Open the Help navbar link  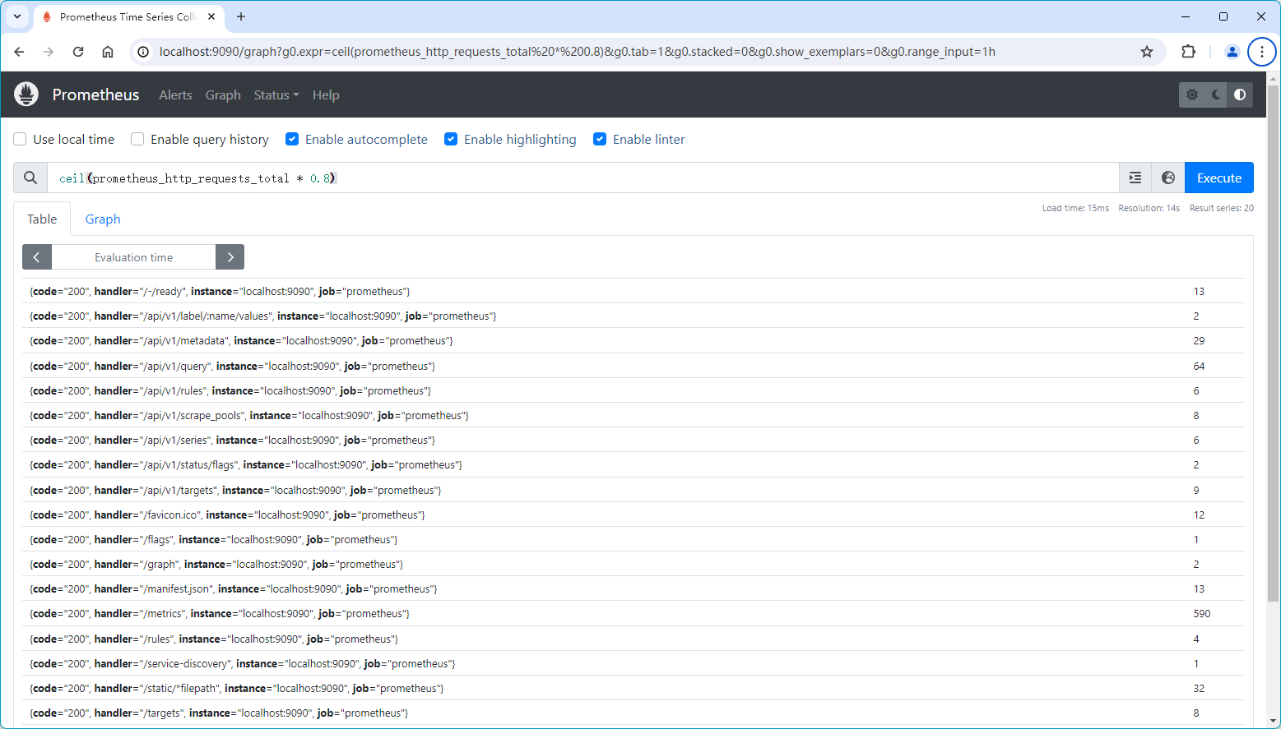(x=326, y=95)
